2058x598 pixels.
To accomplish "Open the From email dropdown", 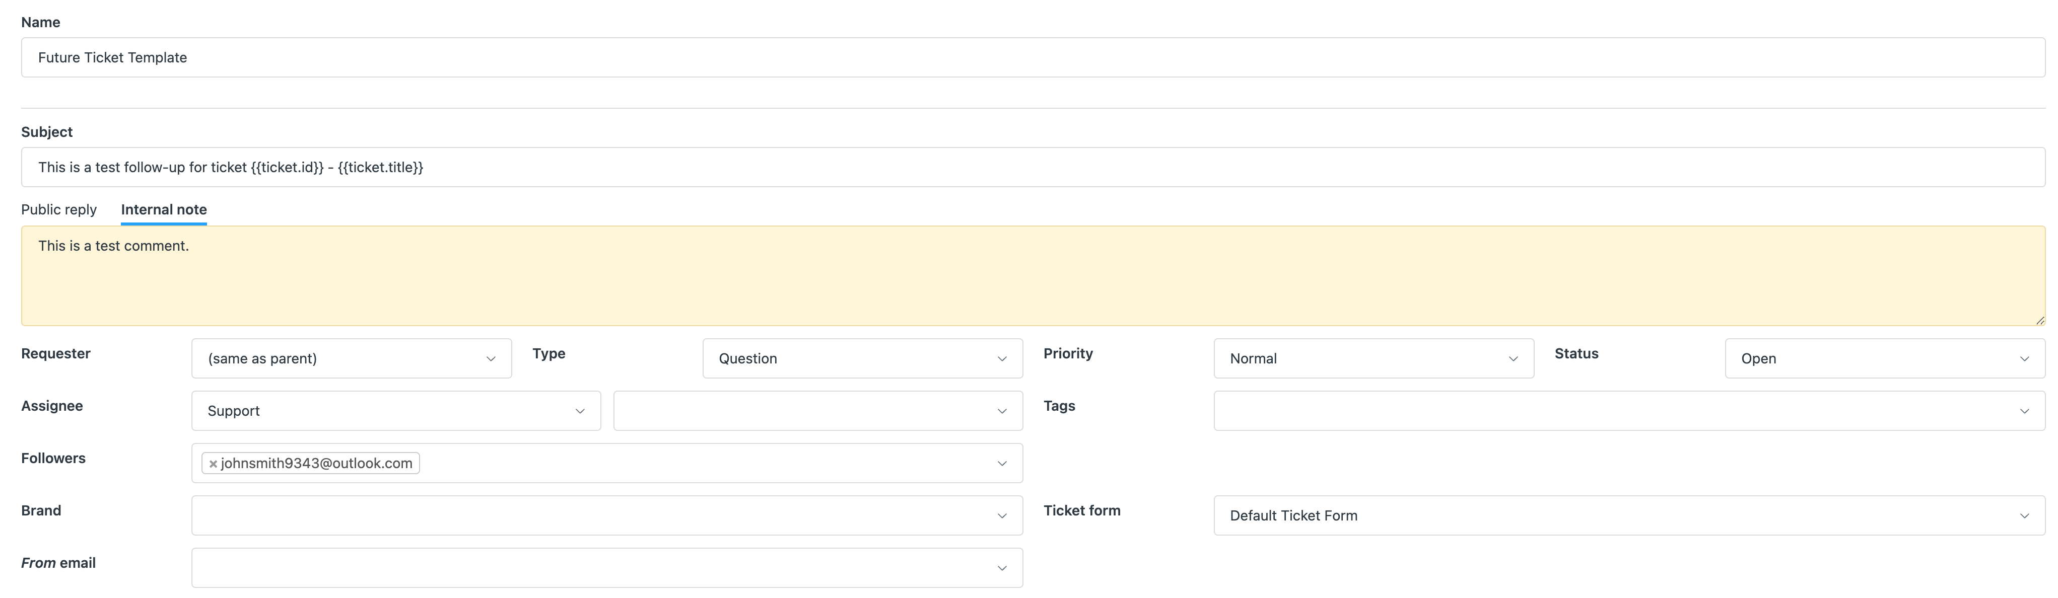I will click(607, 568).
